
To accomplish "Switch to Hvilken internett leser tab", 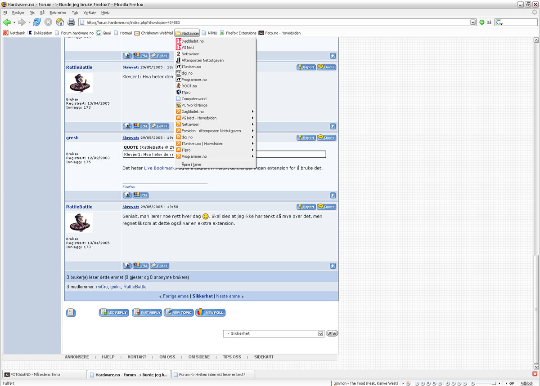I will (214, 374).
